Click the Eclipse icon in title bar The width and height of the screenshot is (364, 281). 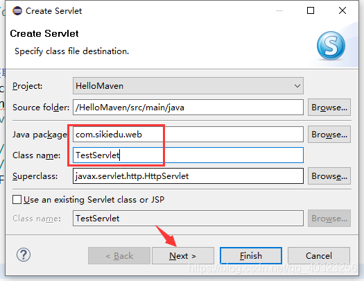tap(17, 10)
